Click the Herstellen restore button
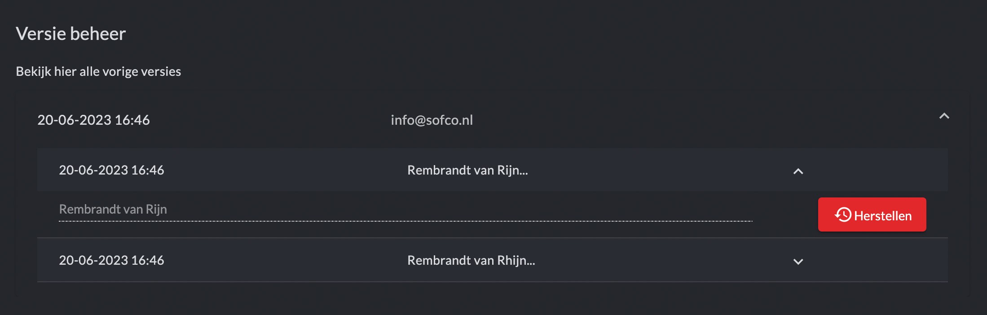The height and width of the screenshot is (315, 987). click(872, 214)
